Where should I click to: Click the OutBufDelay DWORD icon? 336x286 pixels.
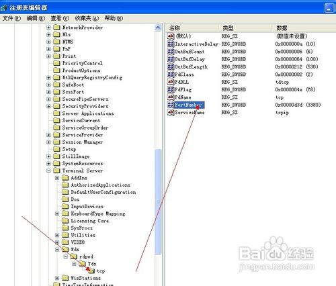click(x=171, y=59)
